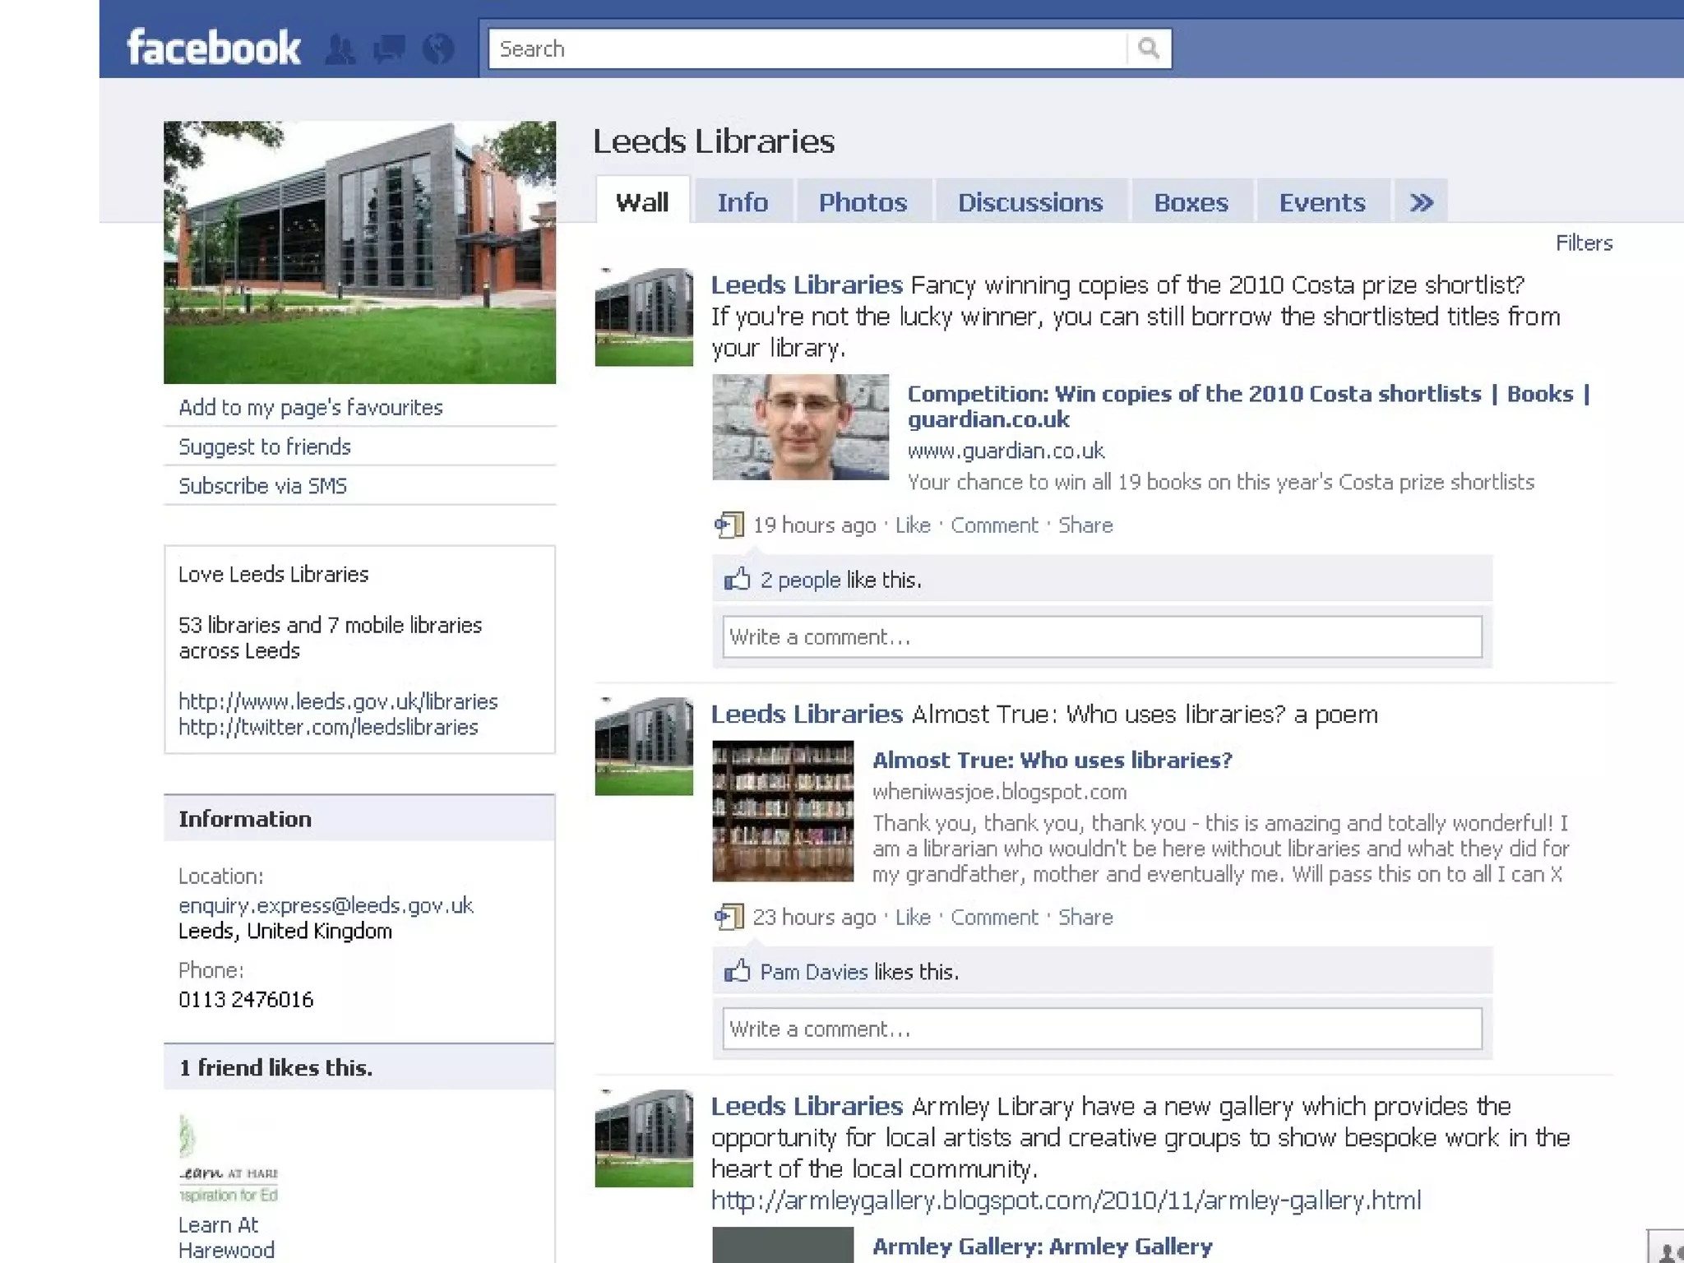This screenshot has height=1263, width=1684.
Task: Open the Discussions tab
Action: tap(1030, 202)
